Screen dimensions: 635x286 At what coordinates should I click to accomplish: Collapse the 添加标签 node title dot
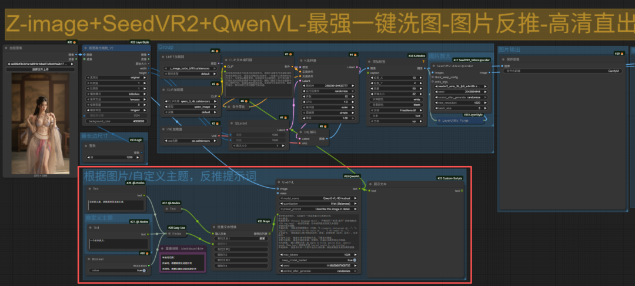point(369,62)
